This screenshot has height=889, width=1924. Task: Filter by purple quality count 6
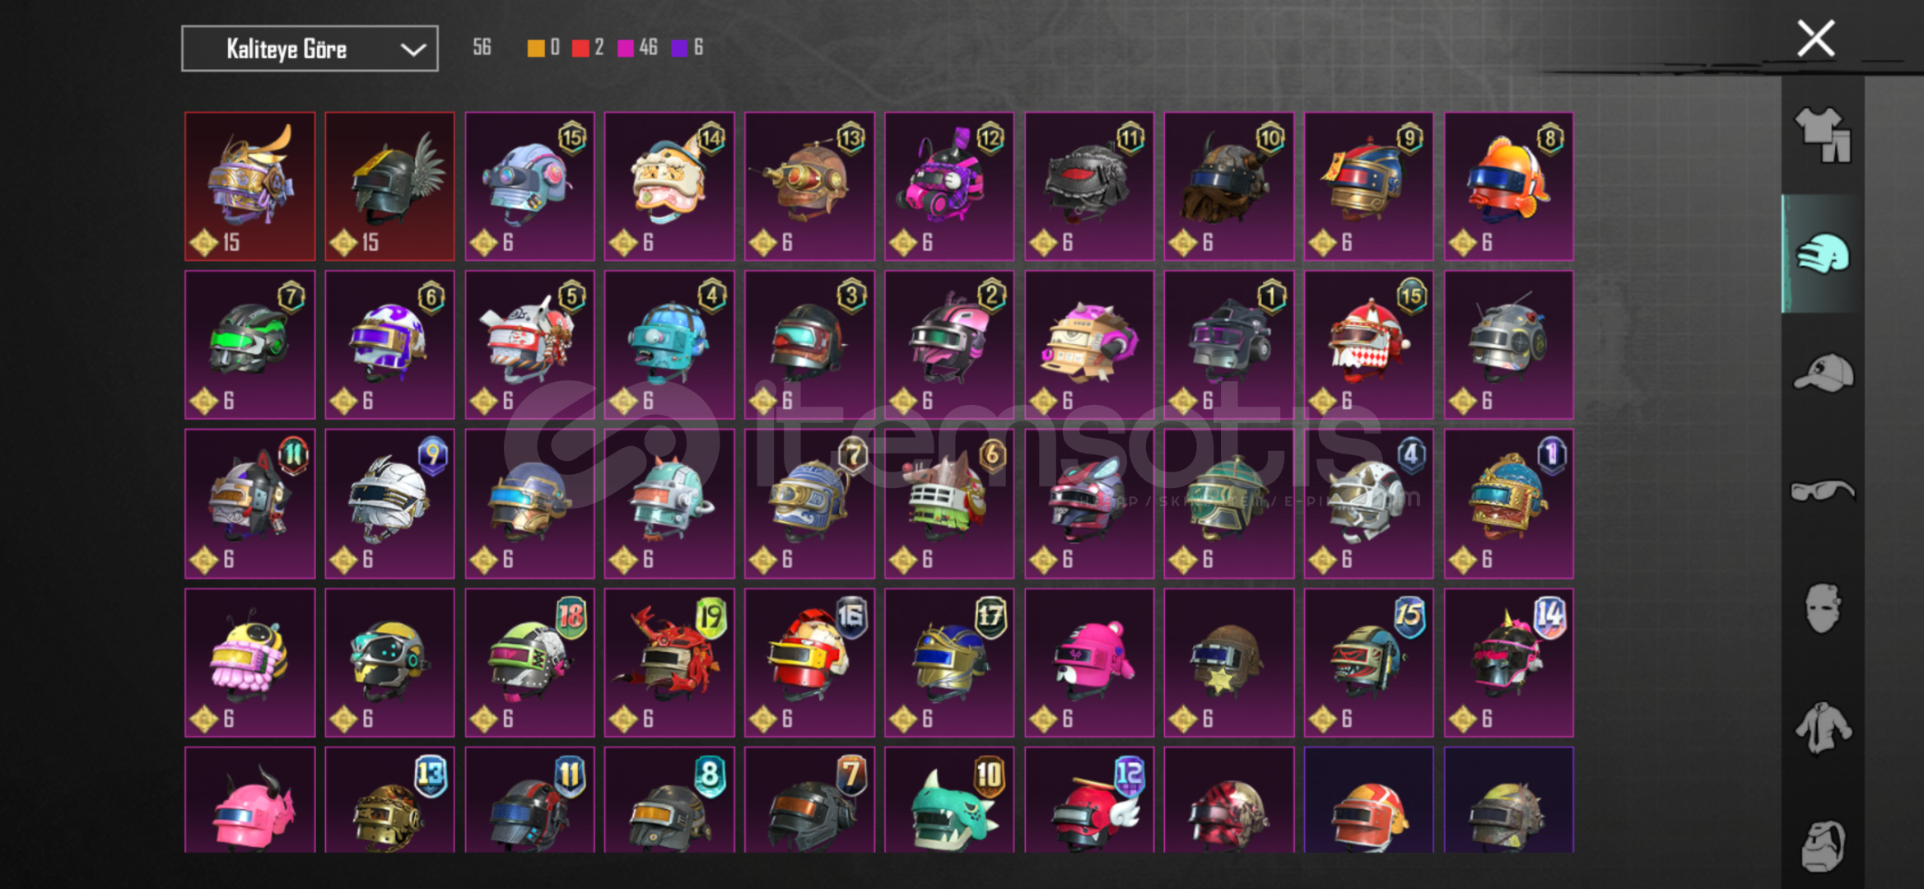(687, 48)
